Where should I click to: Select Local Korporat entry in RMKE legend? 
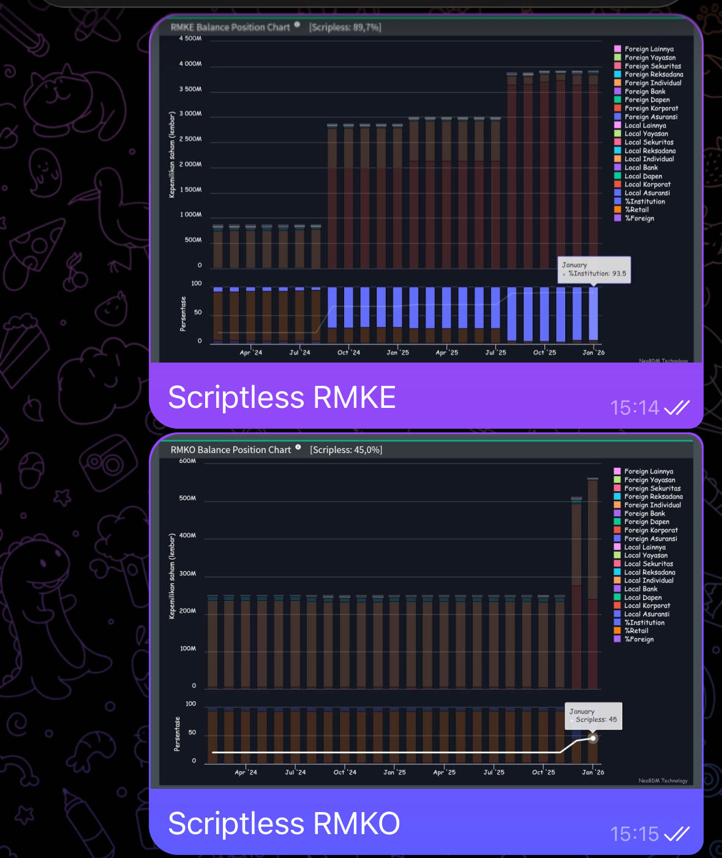642,184
